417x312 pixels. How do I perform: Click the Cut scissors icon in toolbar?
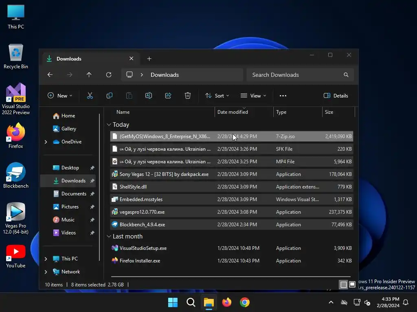coord(90,96)
